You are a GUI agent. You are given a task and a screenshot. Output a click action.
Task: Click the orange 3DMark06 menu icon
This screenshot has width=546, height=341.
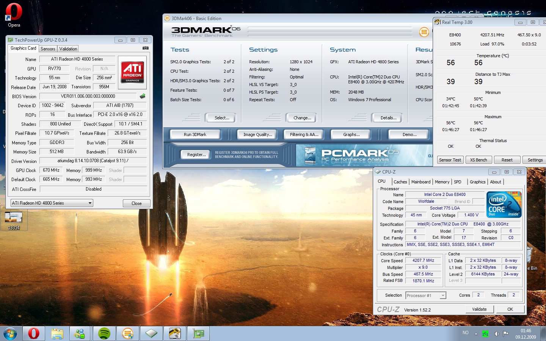coord(424,32)
